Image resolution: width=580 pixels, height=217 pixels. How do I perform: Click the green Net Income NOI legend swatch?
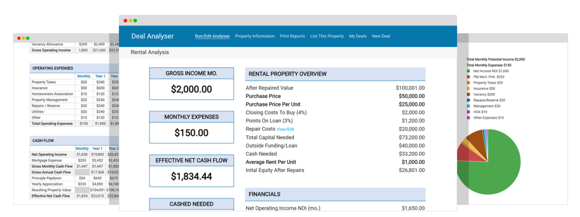coord(468,71)
